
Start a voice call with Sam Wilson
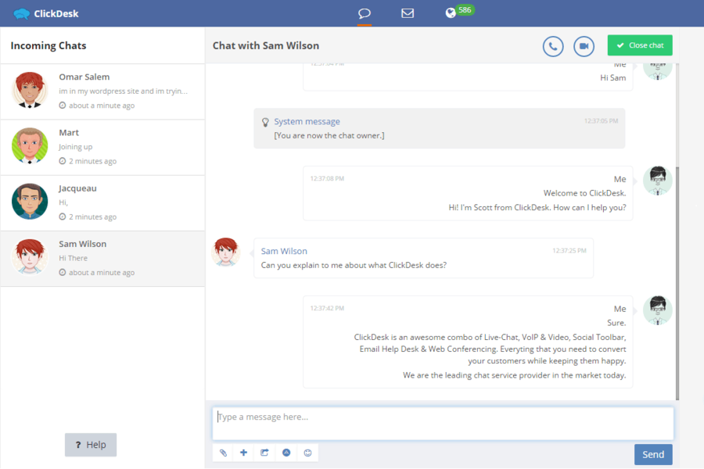(x=553, y=46)
